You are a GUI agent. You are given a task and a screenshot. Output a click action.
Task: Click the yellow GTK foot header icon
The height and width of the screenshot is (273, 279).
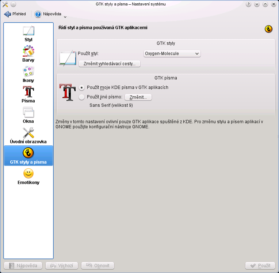(x=268, y=29)
